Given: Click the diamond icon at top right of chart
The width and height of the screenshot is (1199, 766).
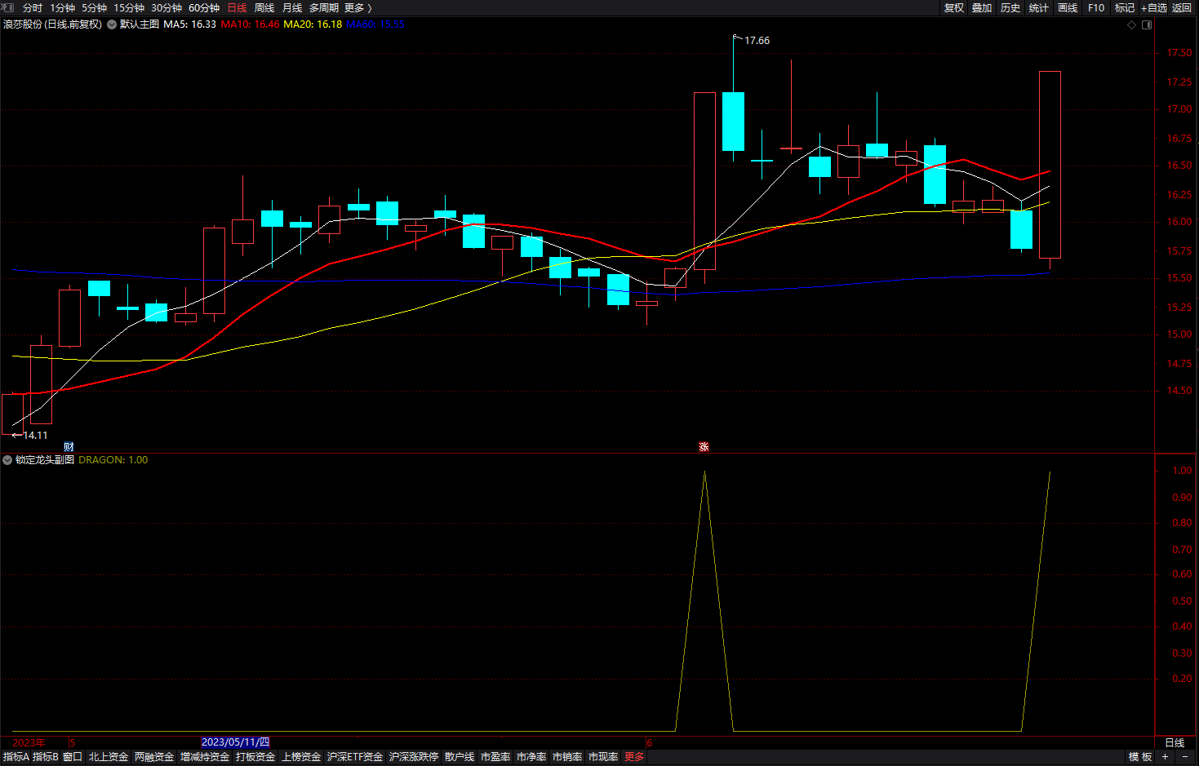Looking at the screenshot, I should click(1132, 24).
